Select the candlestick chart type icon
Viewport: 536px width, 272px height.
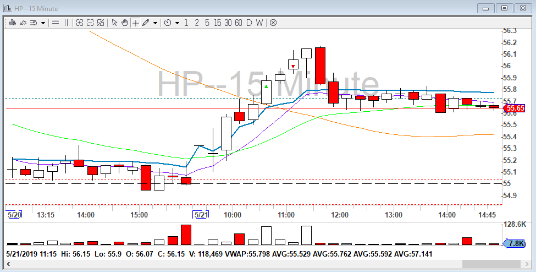point(13,23)
